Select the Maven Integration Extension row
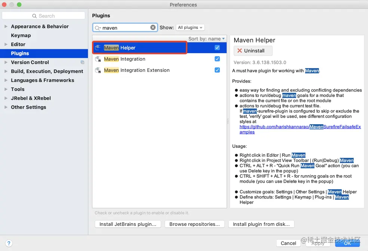 [x=159, y=70]
